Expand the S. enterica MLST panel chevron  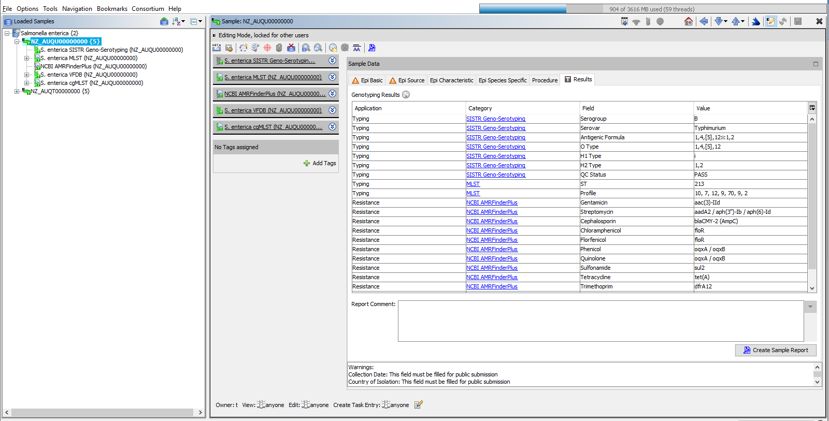pyautogui.click(x=332, y=77)
